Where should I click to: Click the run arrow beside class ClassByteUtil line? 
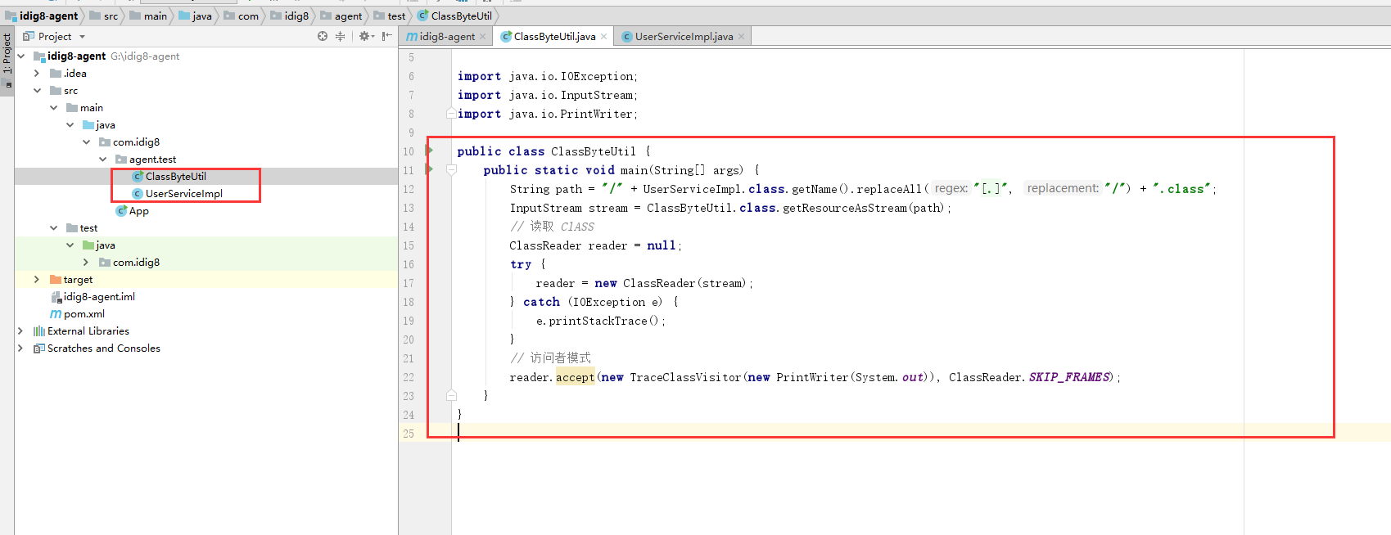[429, 151]
